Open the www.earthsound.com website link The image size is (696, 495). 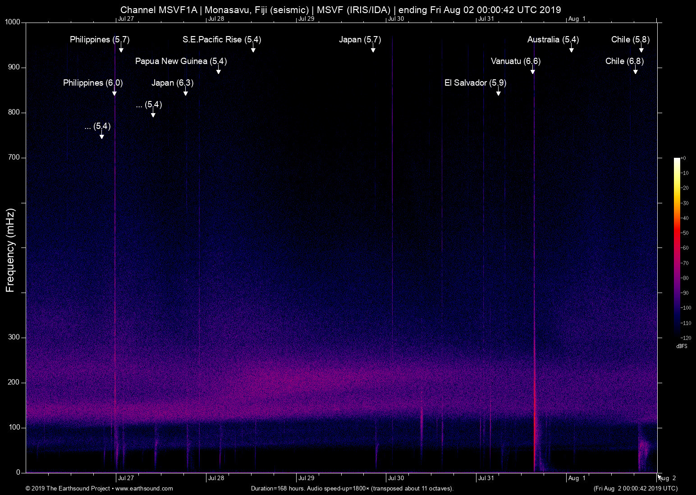(145, 488)
